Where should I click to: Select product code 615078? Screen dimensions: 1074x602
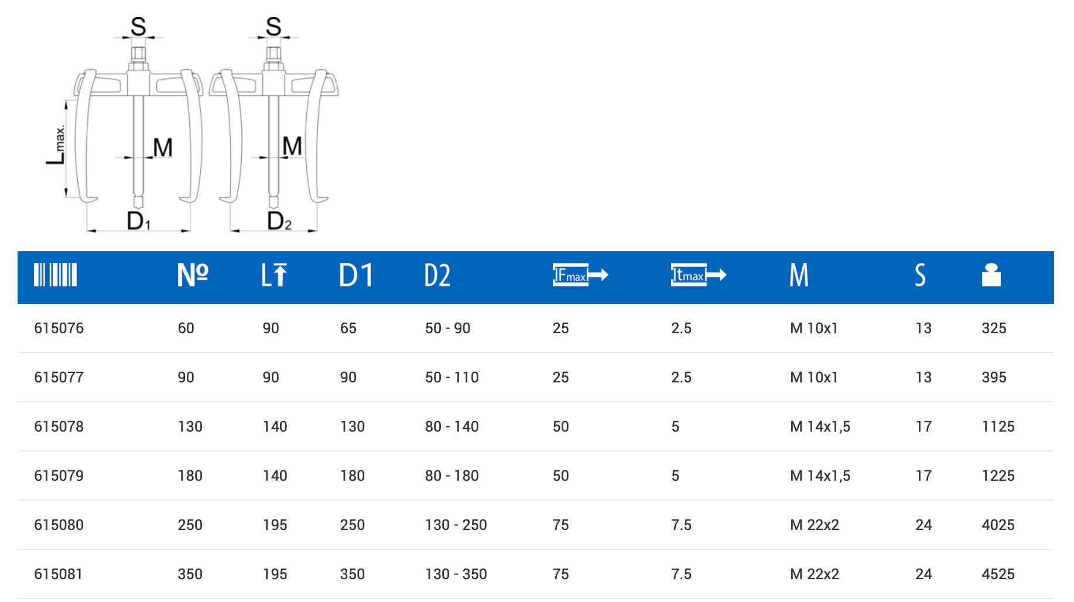[x=59, y=426]
